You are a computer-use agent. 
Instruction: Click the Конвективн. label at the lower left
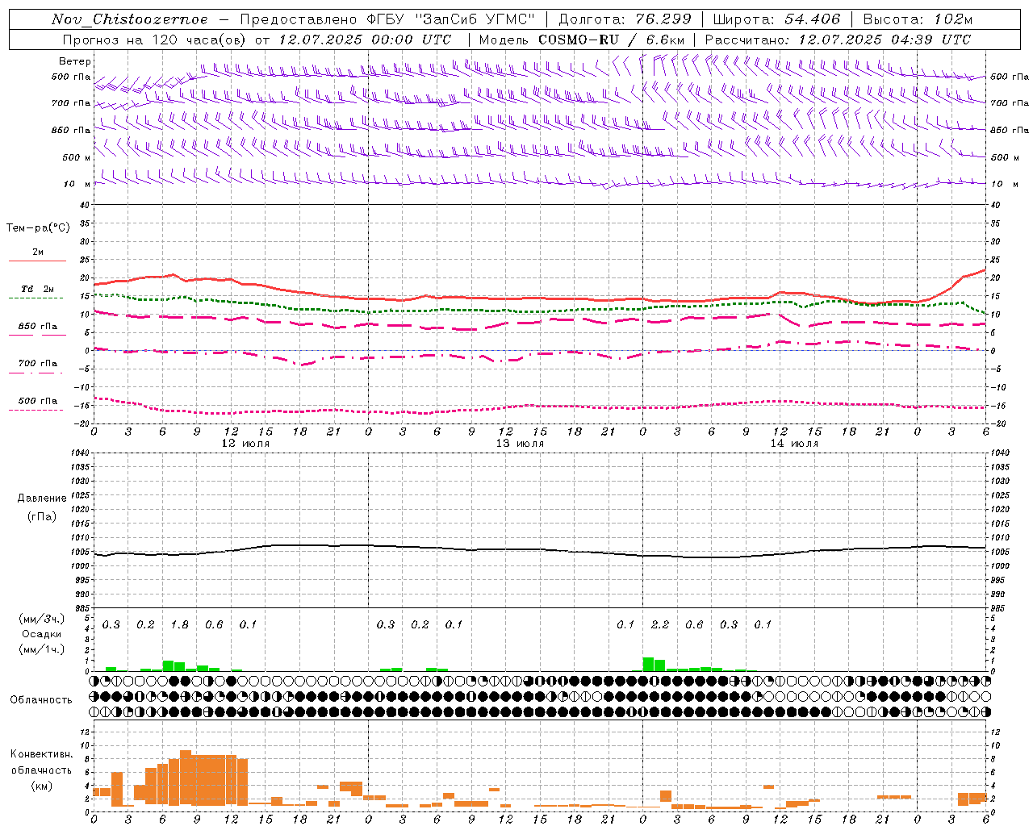(x=41, y=754)
